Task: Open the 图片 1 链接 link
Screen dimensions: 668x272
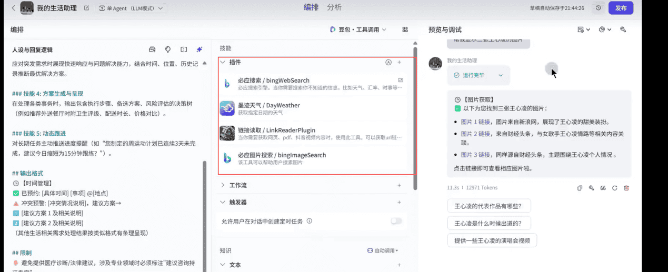Action: pyautogui.click(x=475, y=122)
